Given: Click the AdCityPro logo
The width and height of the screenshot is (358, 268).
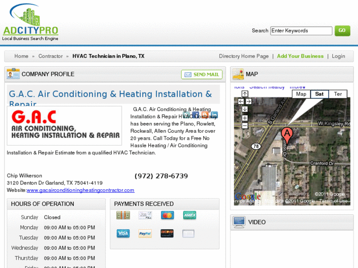Looking at the screenshot, I should pos(31,22).
